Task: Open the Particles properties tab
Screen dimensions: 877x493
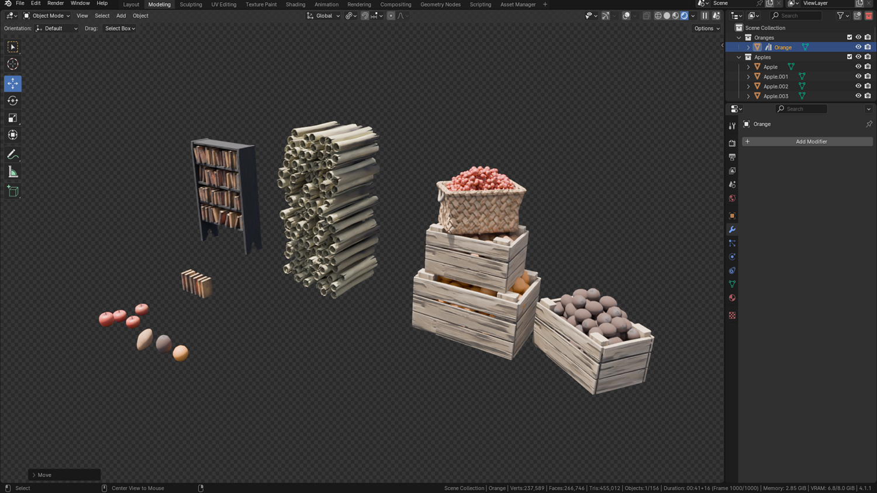Action: point(732,243)
